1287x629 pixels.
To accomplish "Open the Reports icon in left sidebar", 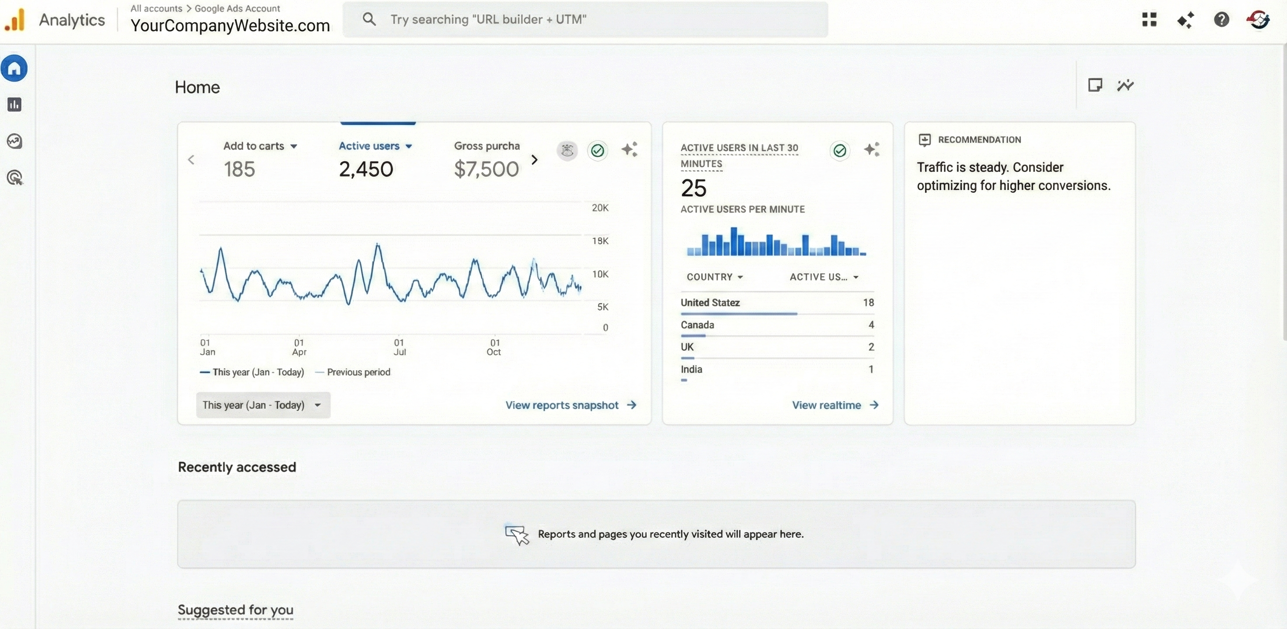I will point(14,105).
